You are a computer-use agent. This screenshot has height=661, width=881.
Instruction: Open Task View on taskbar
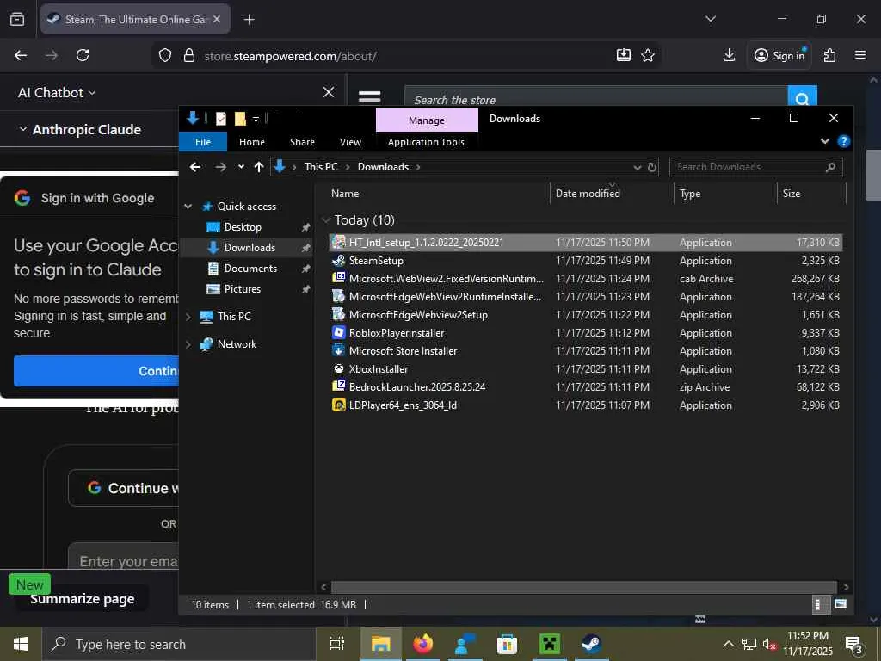337,644
